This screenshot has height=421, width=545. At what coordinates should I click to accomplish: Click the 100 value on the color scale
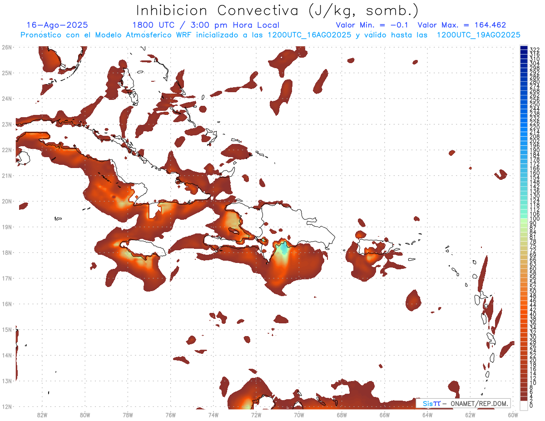(x=534, y=219)
